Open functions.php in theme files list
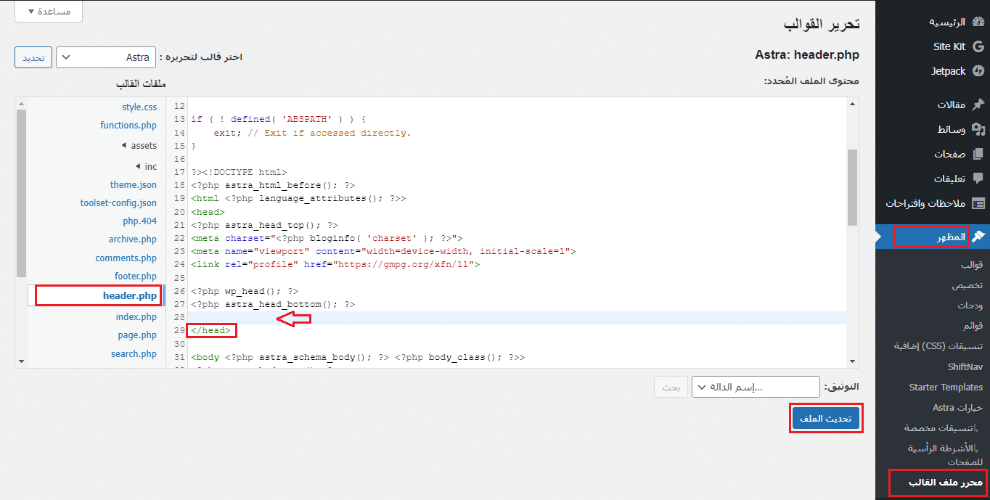 [128, 126]
